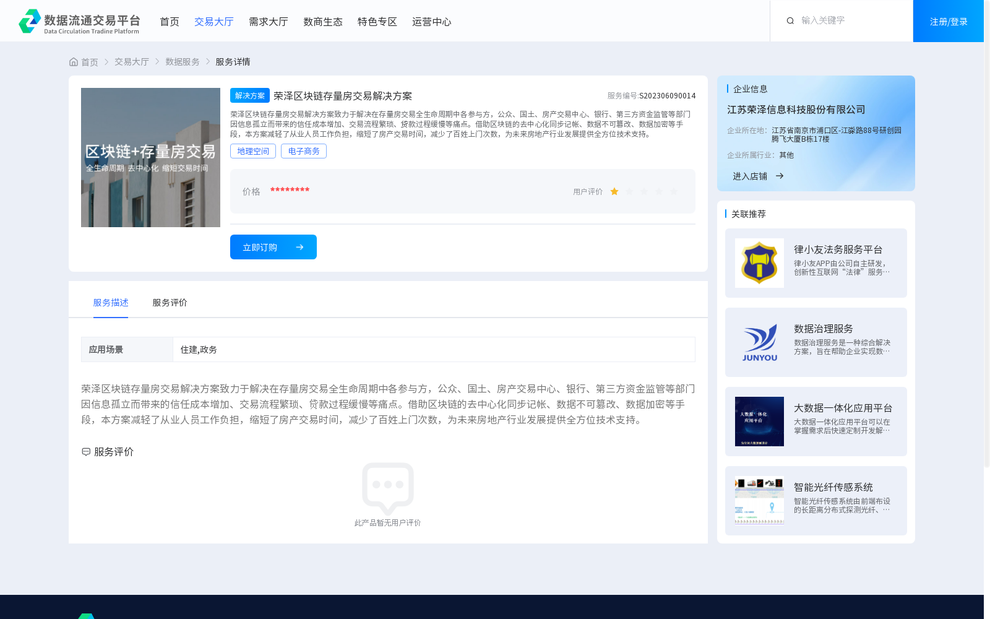Open JUNYOU 数据治理服务 logo thumbnail

(x=759, y=342)
